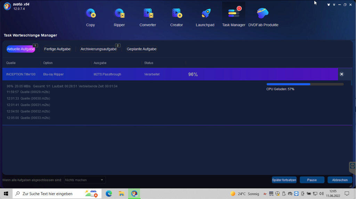Click Später fortsetzen button

[284, 180]
